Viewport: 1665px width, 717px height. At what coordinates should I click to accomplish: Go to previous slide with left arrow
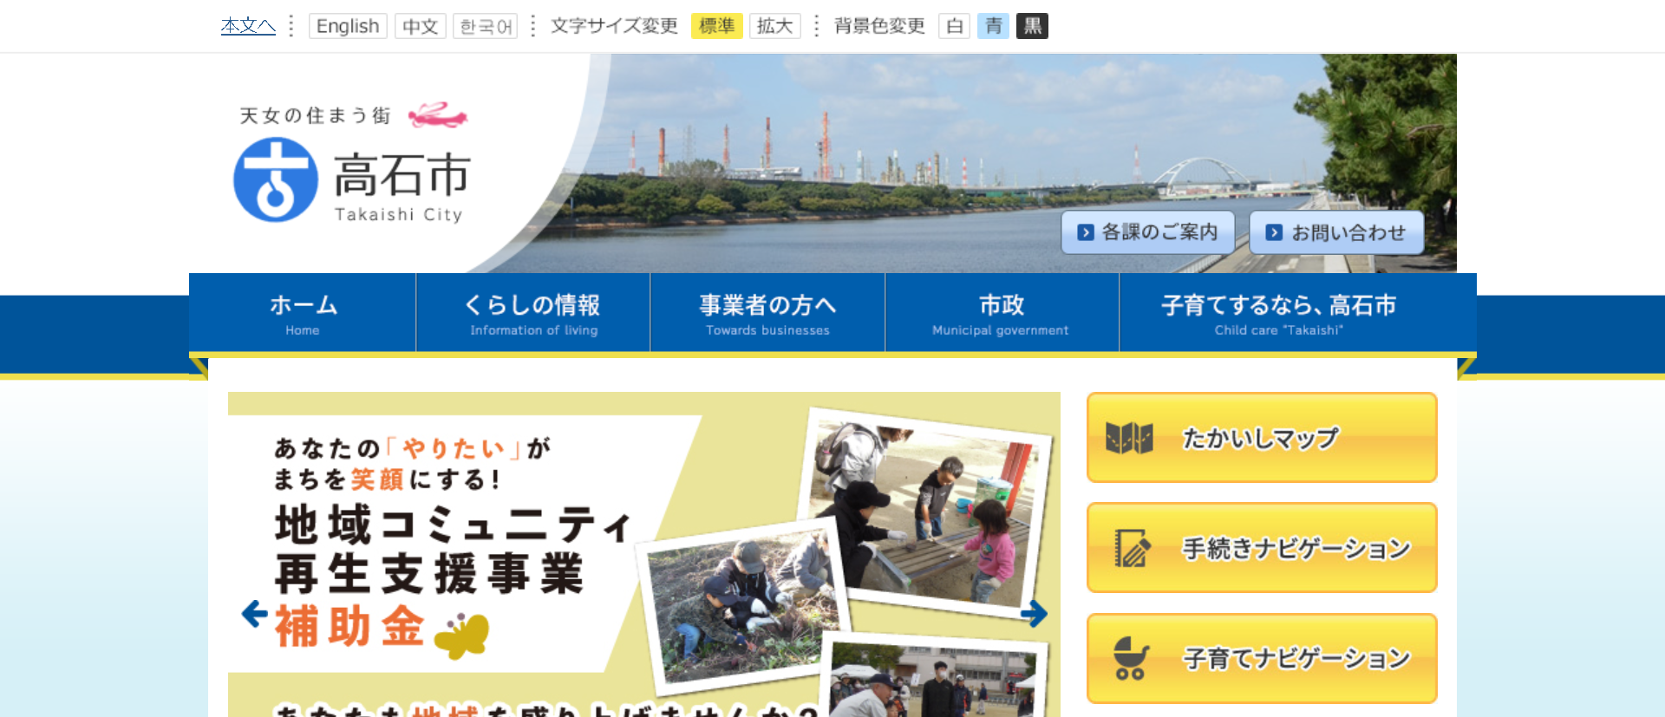click(255, 614)
